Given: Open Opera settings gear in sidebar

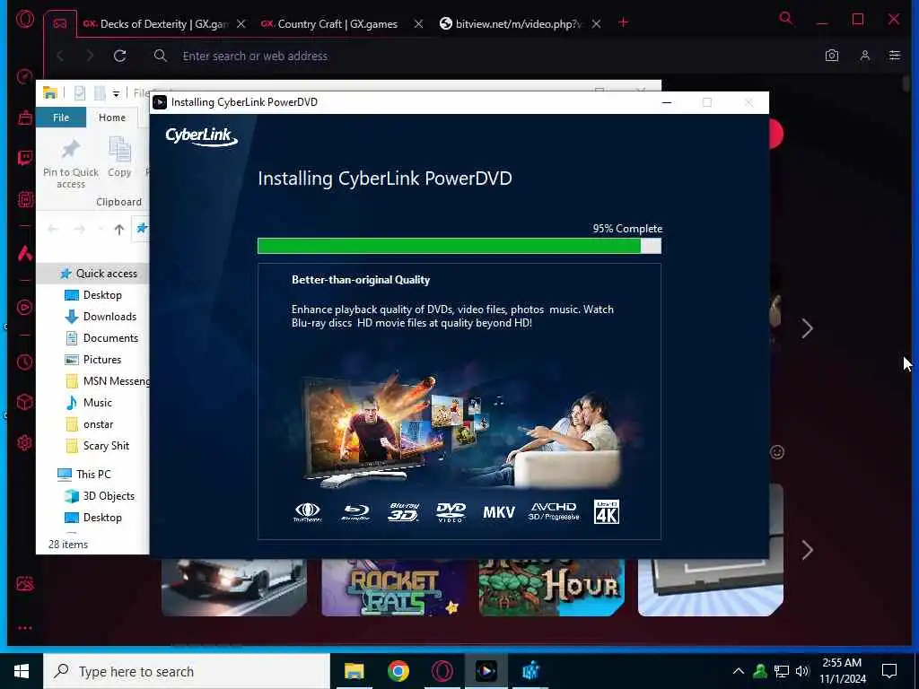Looking at the screenshot, I should [24, 442].
